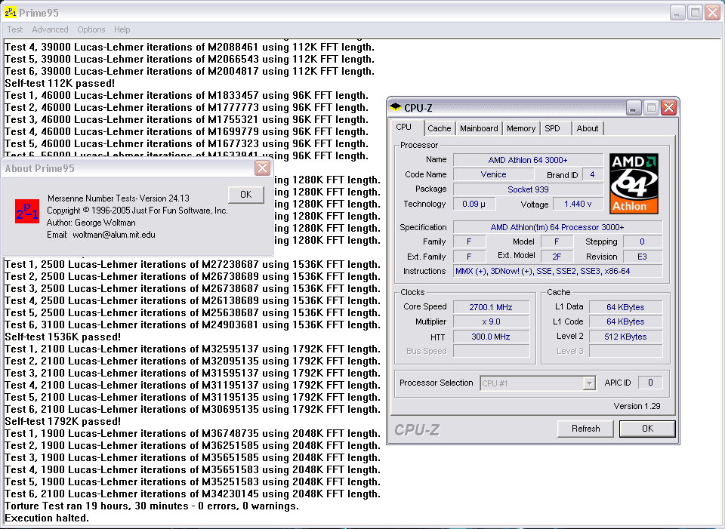Maximize the CPU-Z window
Image resolution: width=725 pixels, height=529 pixels.
(x=651, y=108)
